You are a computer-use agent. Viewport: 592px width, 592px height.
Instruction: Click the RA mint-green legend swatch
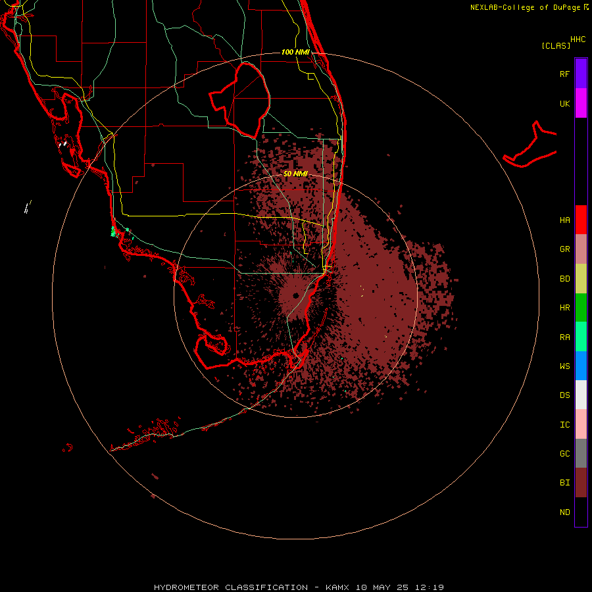click(x=581, y=337)
